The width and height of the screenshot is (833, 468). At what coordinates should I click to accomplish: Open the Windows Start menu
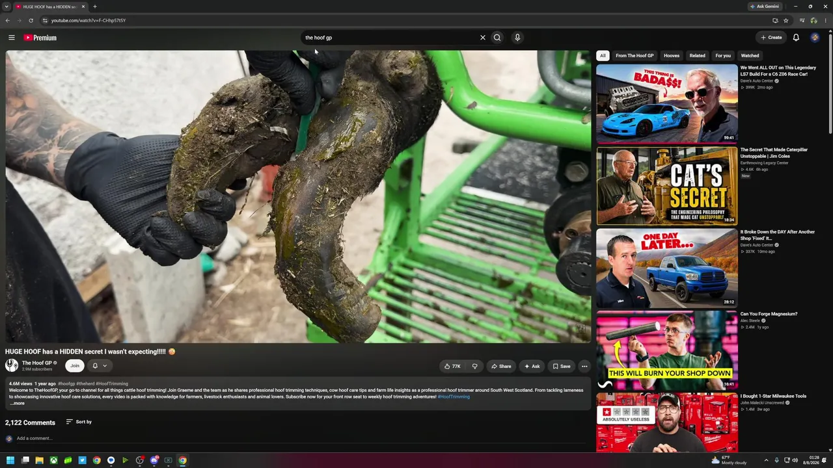[x=10, y=460]
